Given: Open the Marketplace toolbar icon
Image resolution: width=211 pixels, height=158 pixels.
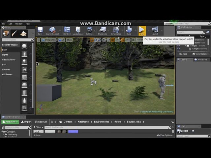Looking at the screenshot, I should 78,31.
